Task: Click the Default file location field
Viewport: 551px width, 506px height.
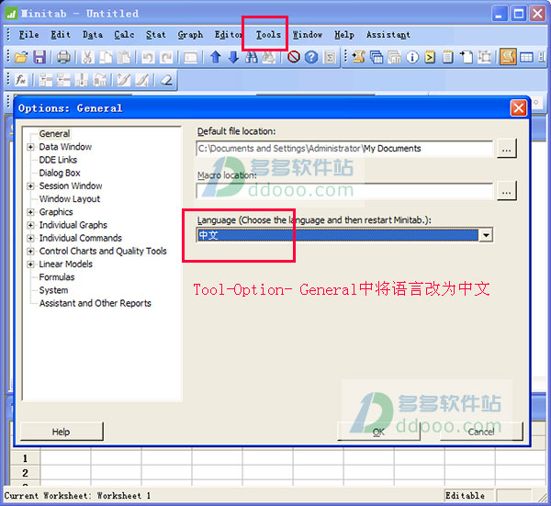Action: (x=344, y=148)
